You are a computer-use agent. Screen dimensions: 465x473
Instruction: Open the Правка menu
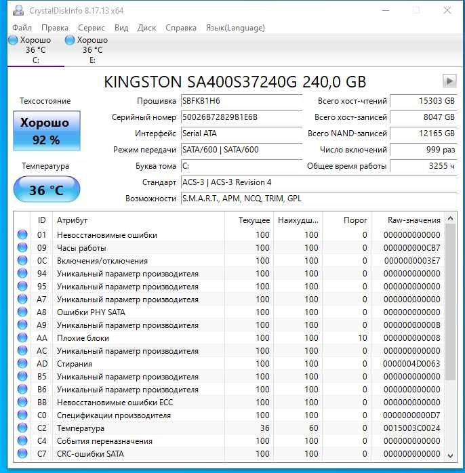pos(55,28)
